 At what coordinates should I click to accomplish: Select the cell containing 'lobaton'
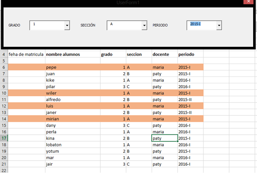pyautogui.click(x=72, y=145)
